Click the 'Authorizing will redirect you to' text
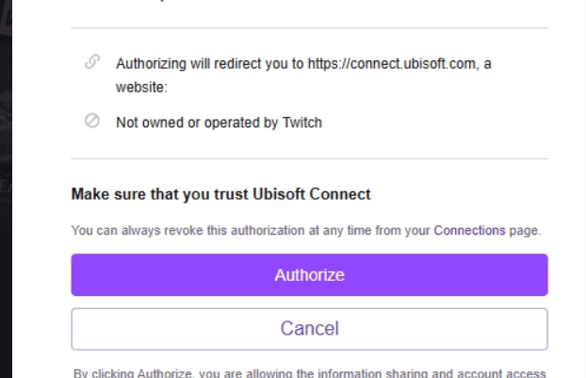 pyautogui.click(x=210, y=64)
